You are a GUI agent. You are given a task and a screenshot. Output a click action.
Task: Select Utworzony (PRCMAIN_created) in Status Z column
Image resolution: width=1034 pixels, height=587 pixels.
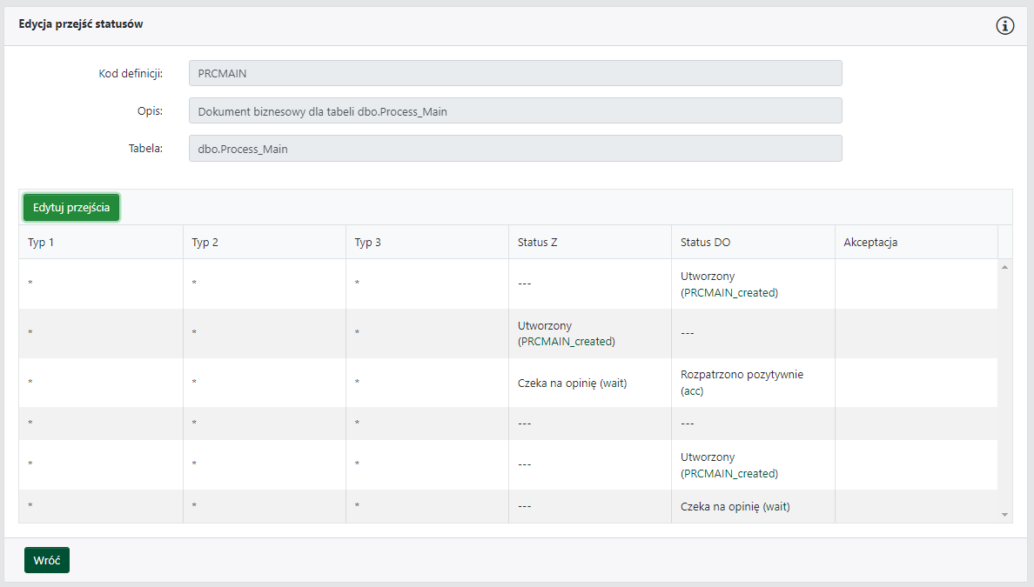point(566,333)
